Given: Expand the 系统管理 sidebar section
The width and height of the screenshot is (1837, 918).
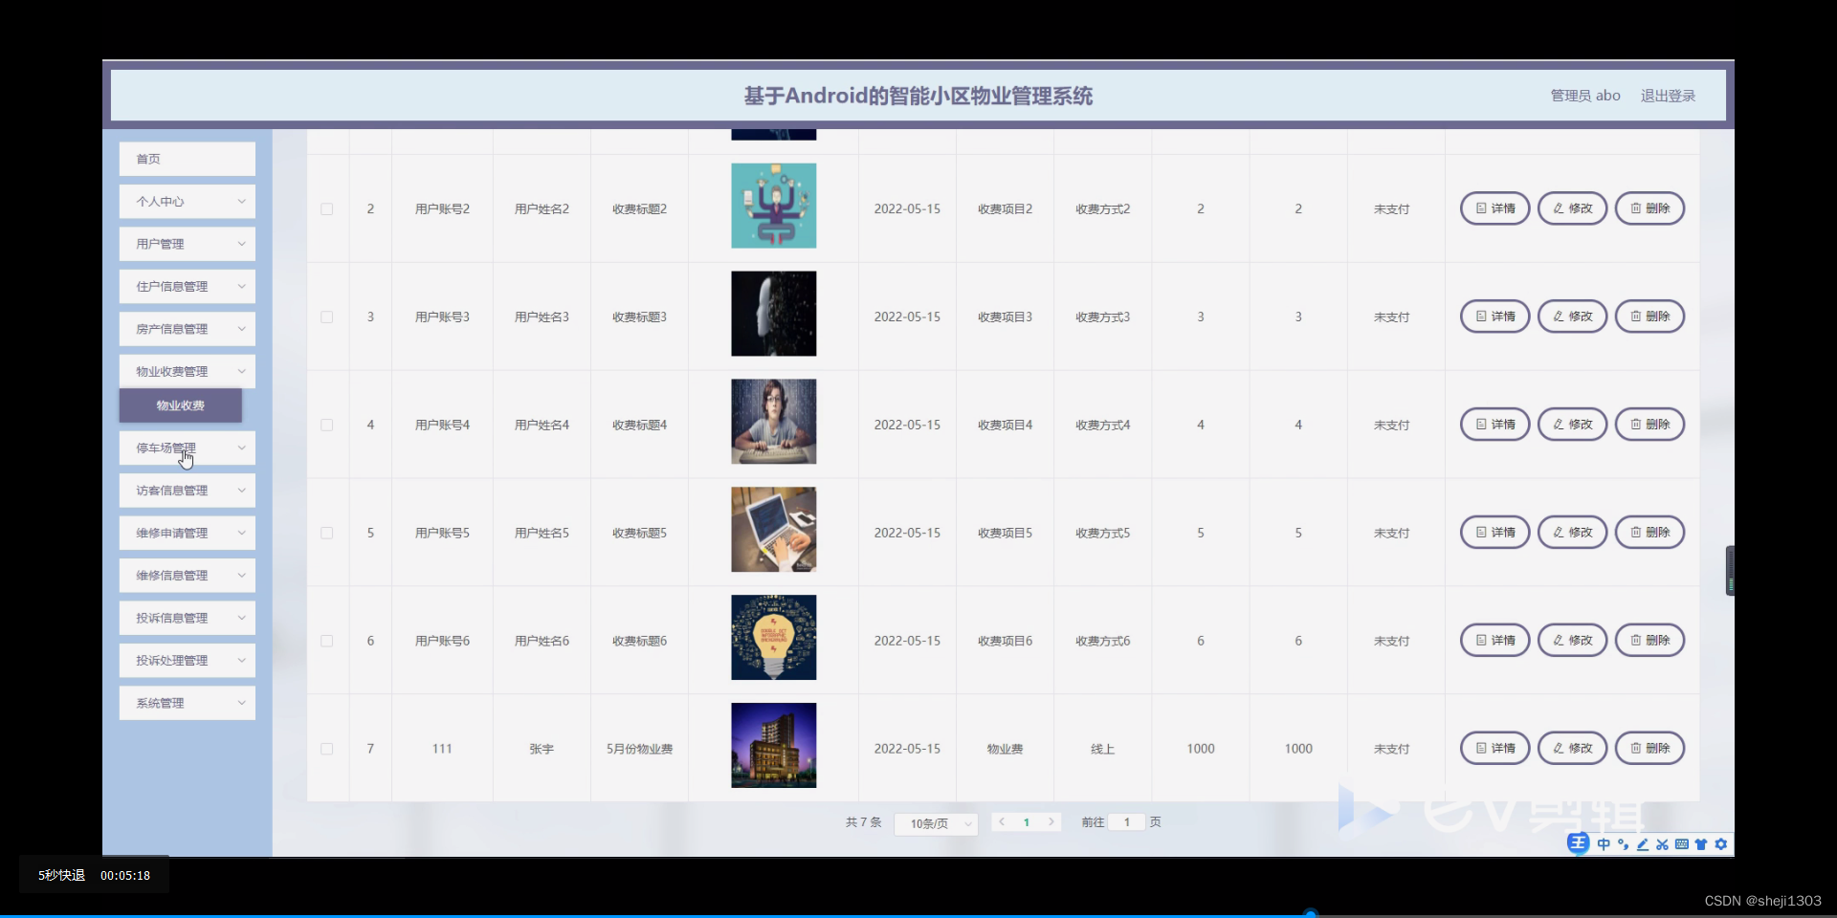Looking at the screenshot, I should click(x=187, y=703).
